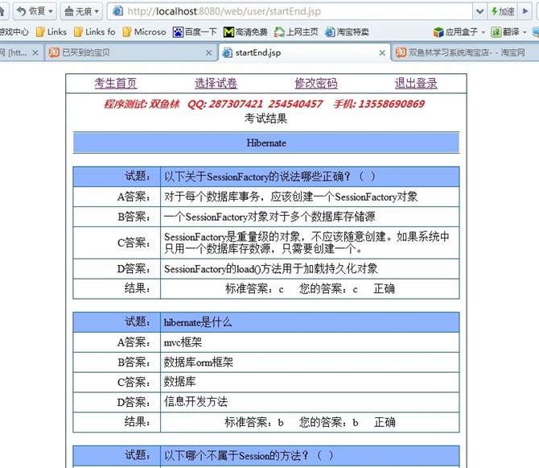Click the page icon in address bar

click(117, 11)
